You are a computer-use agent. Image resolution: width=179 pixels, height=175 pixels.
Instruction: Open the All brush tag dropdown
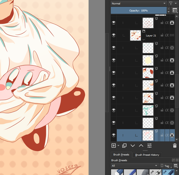pyautogui.click(x=135, y=166)
